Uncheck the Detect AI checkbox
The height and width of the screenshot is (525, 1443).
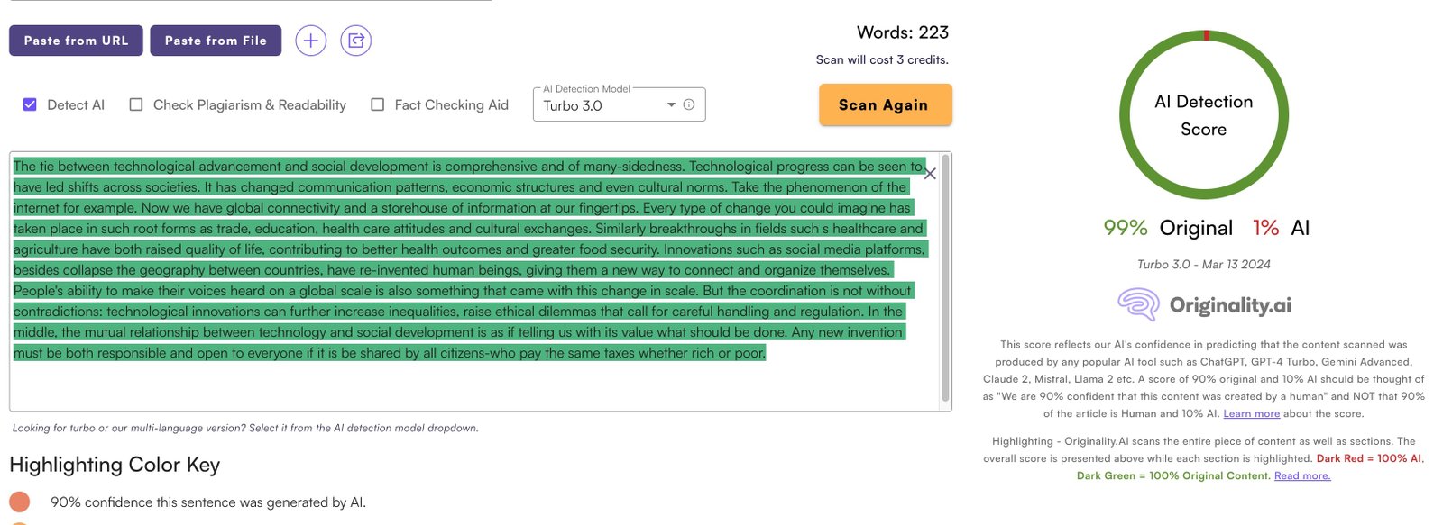click(30, 104)
